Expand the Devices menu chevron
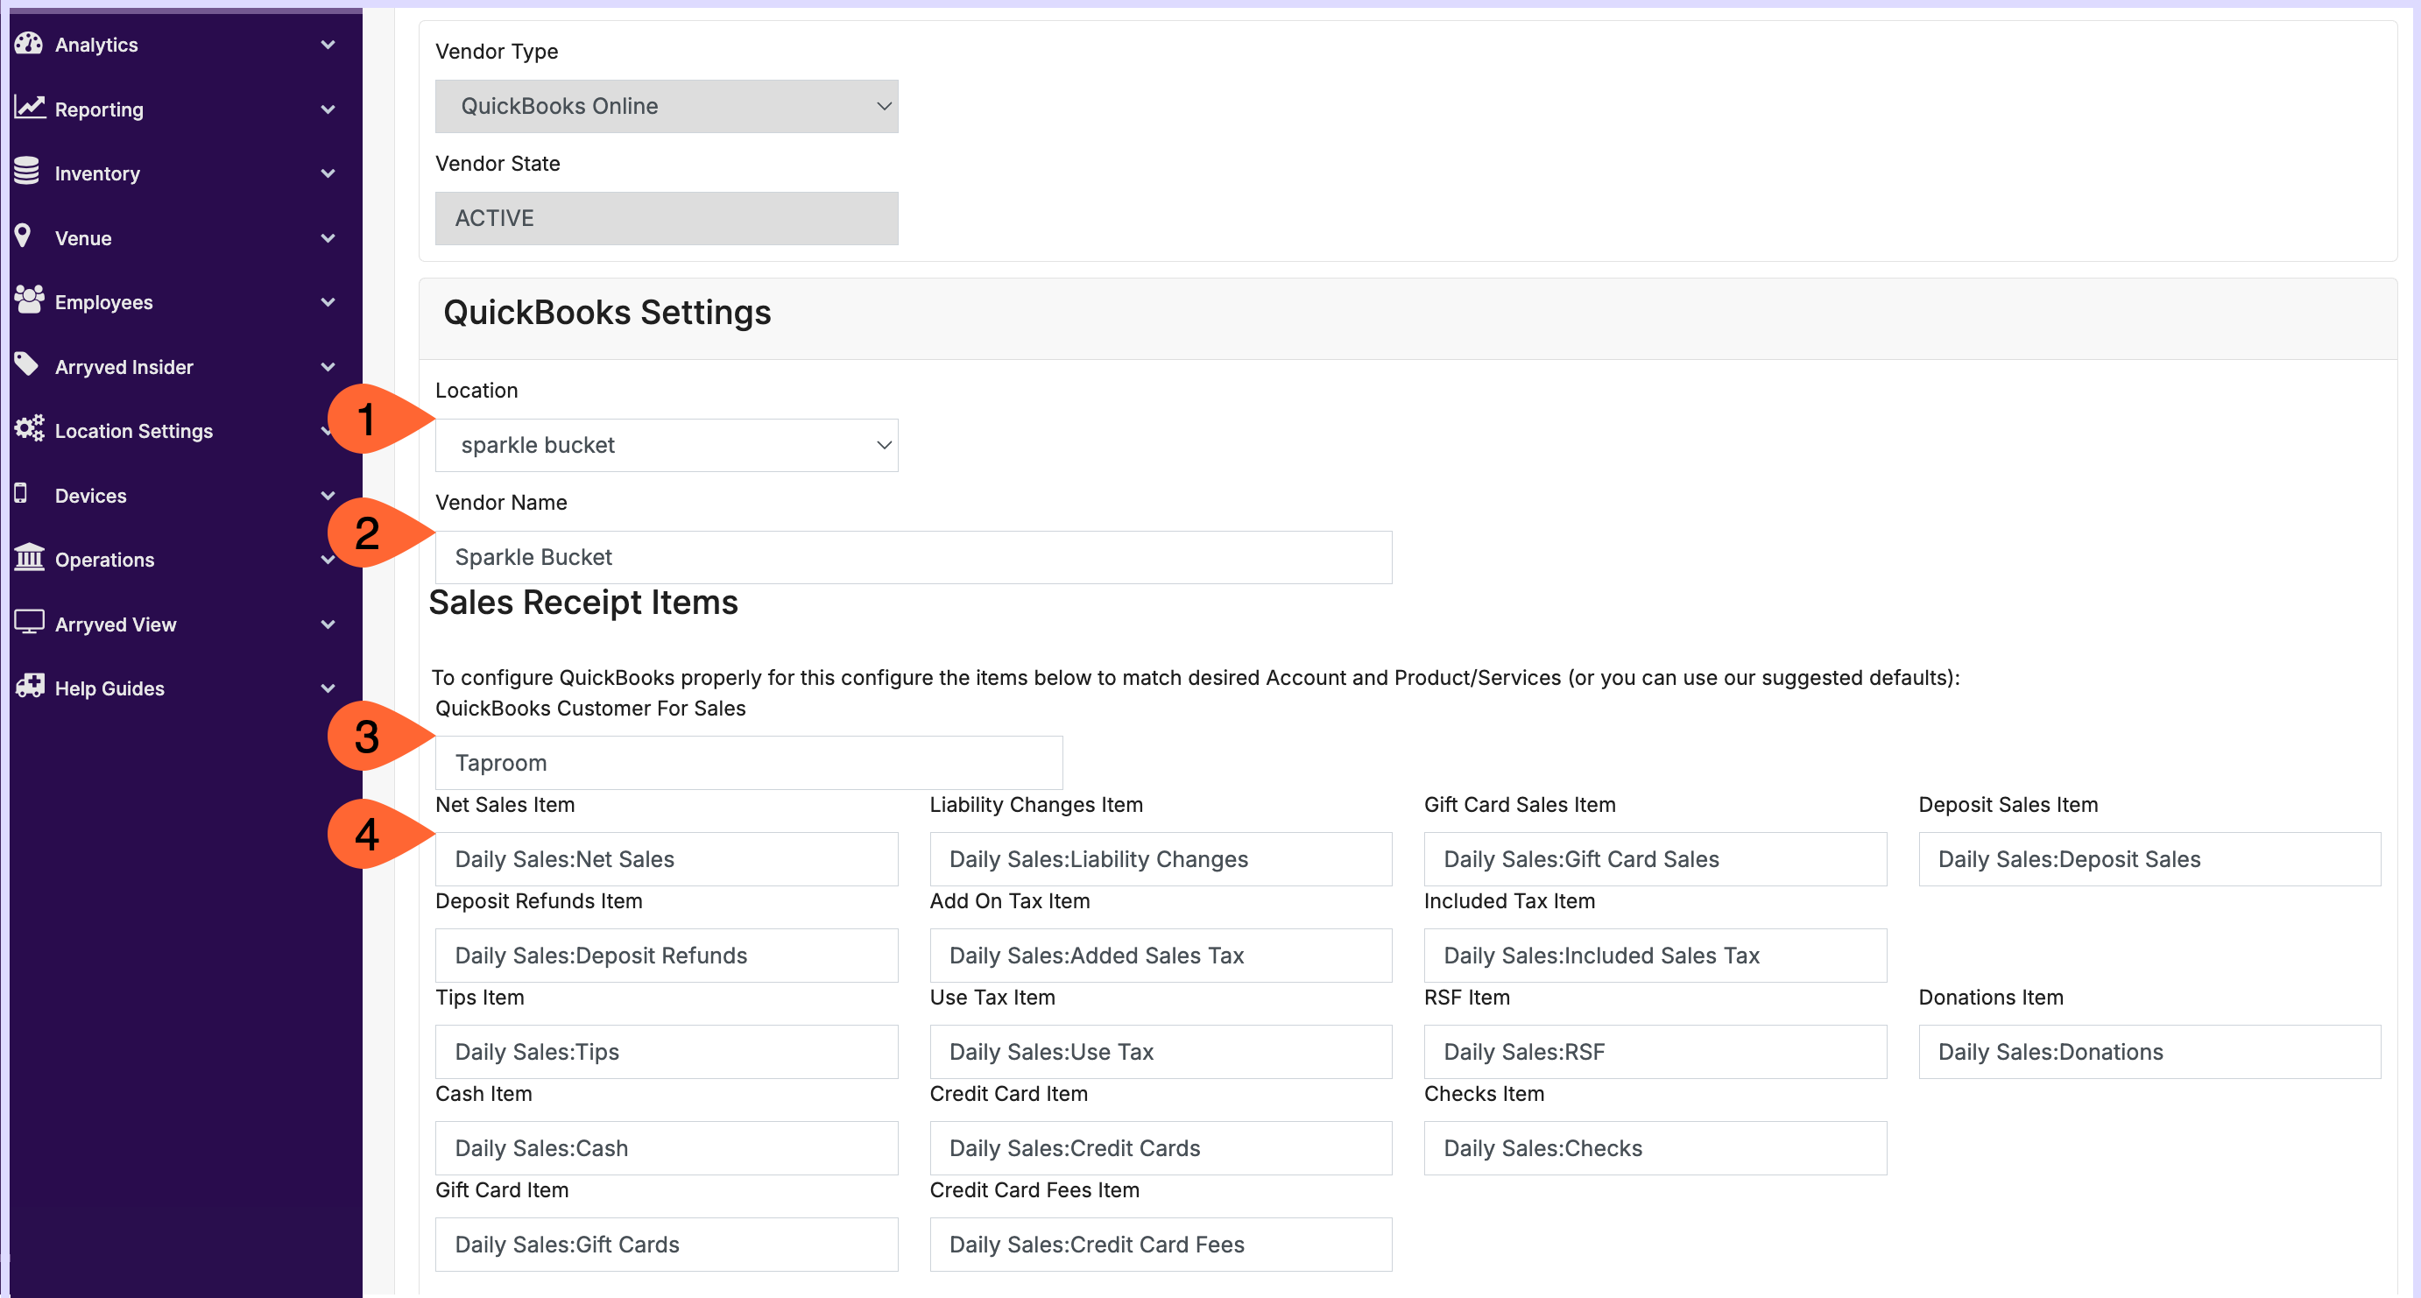The width and height of the screenshot is (2421, 1298). point(328,496)
